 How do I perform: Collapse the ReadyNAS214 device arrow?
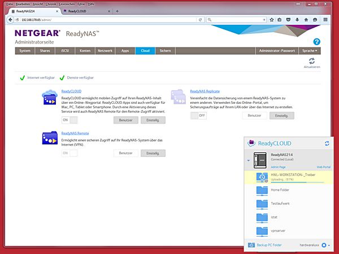click(x=249, y=160)
